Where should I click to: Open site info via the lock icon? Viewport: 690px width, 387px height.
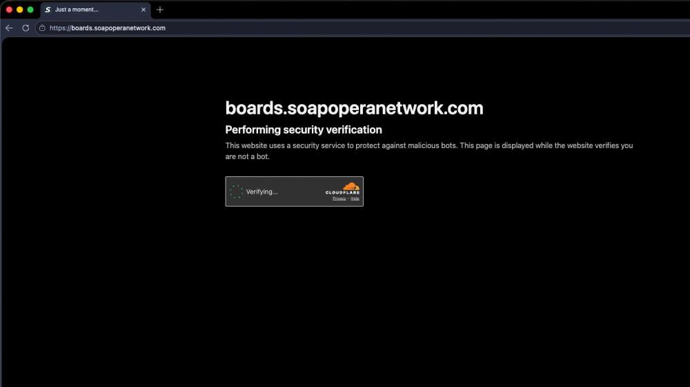pyautogui.click(x=42, y=28)
